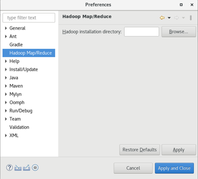Screen dimensions: 198x179
Task: Open the back history dropdown arrow
Action: point(169,18)
